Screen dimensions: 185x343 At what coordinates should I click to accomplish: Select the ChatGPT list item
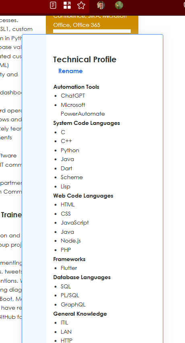click(x=73, y=96)
